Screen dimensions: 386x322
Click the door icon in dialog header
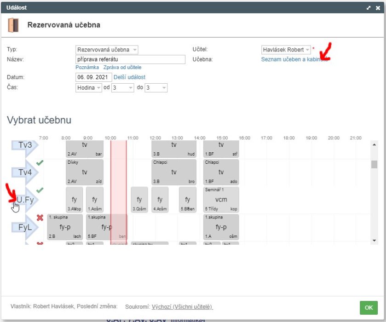click(14, 25)
